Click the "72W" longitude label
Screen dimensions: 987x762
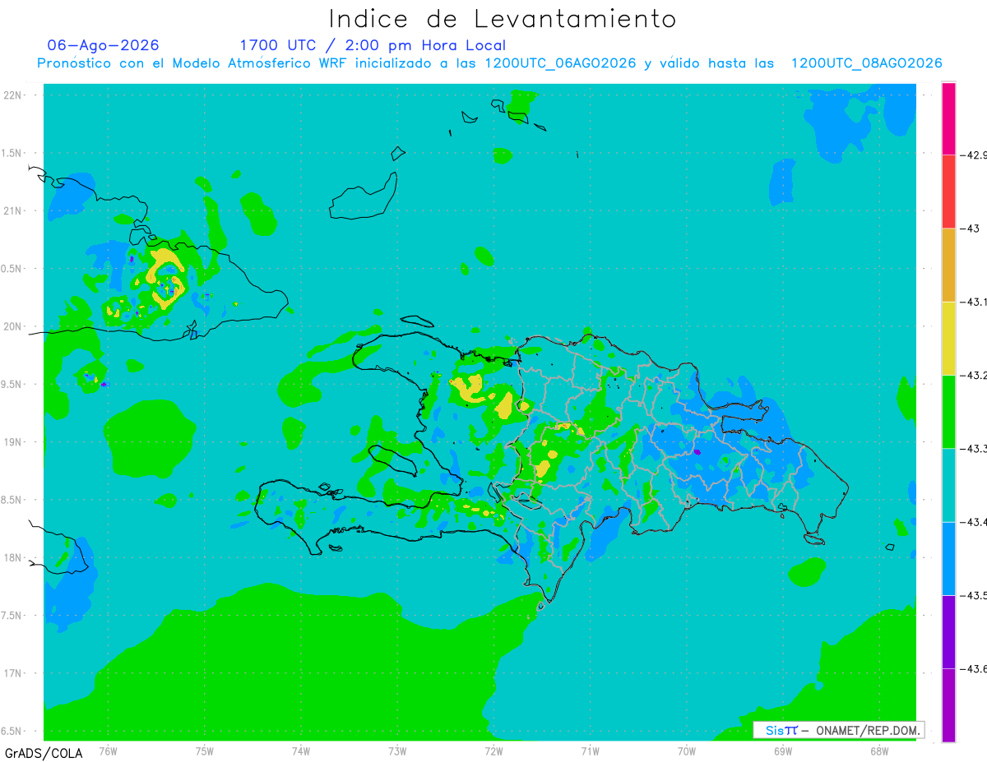(x=493, y=750)
